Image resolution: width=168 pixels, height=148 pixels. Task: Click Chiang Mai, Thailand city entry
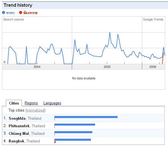27,133
